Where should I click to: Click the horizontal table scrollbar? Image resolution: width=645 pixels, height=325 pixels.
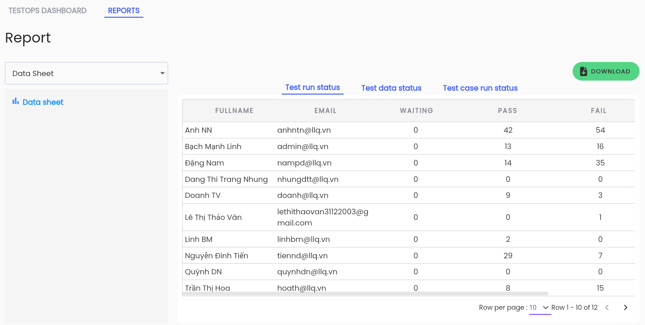(x=366, y=294)
